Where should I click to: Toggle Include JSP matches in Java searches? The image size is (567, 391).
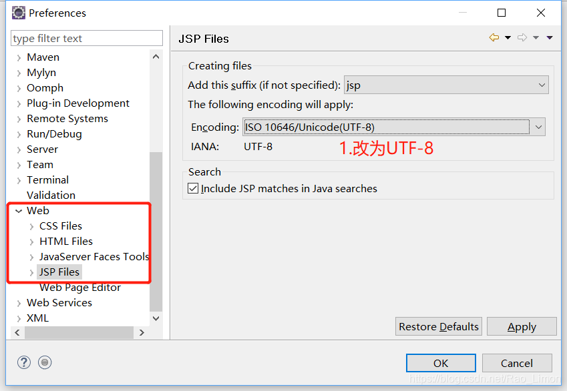(193, 188)
